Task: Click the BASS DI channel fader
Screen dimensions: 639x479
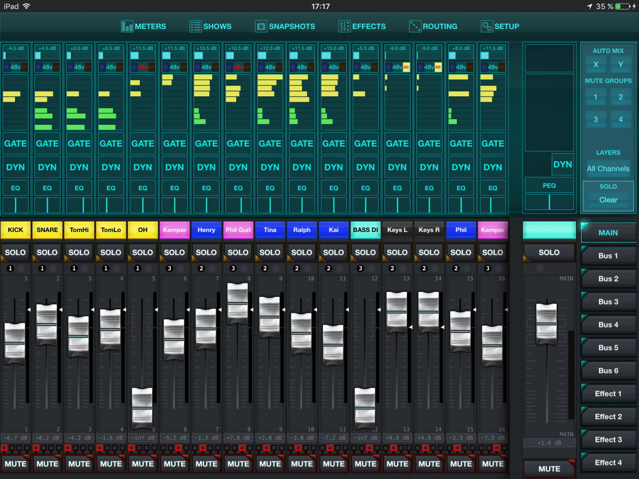Action: [x=365, y=408]
